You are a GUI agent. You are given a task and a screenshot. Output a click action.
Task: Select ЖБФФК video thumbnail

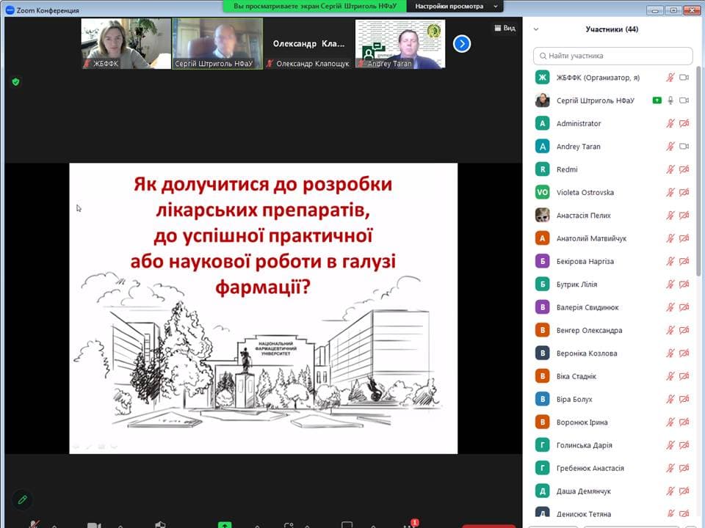[x=126, y=43]
